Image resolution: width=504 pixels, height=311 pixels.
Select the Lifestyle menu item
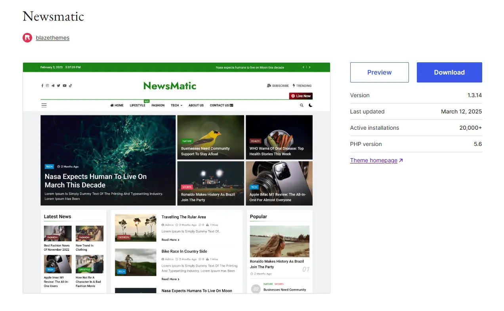(137, 106)
